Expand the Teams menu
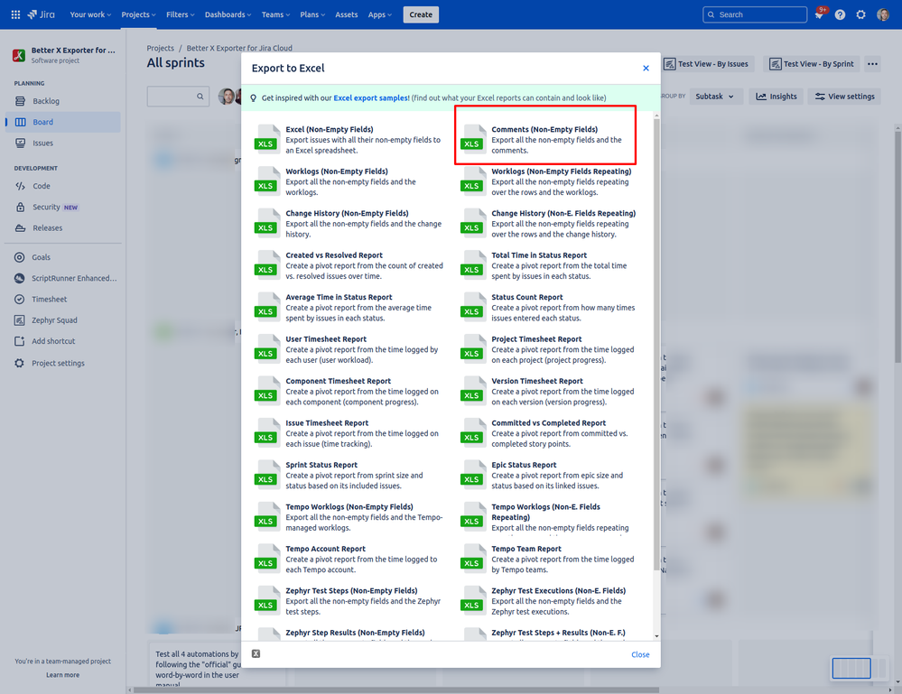This screenshot has height=694, width=902. 275,14
